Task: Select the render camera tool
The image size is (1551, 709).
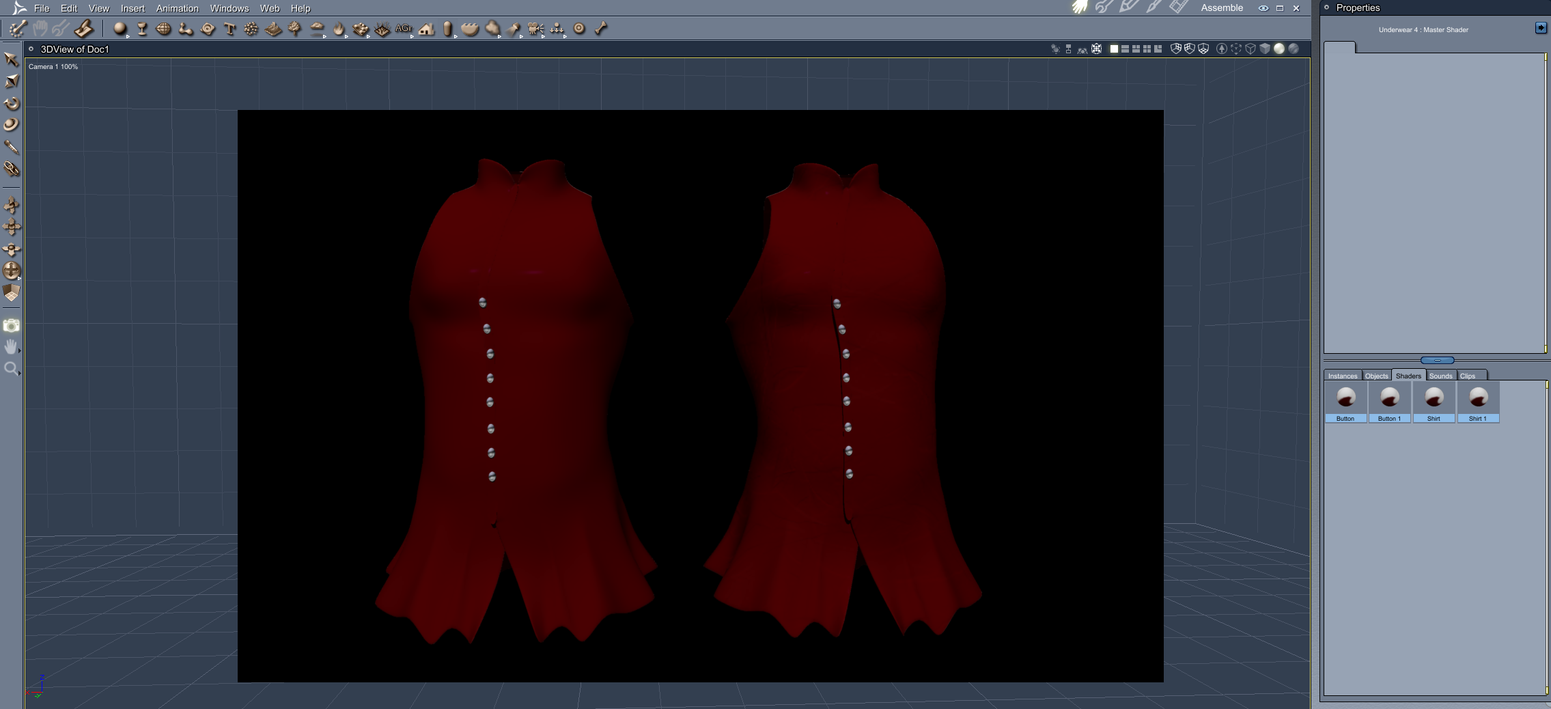Action: click(11, 326)
